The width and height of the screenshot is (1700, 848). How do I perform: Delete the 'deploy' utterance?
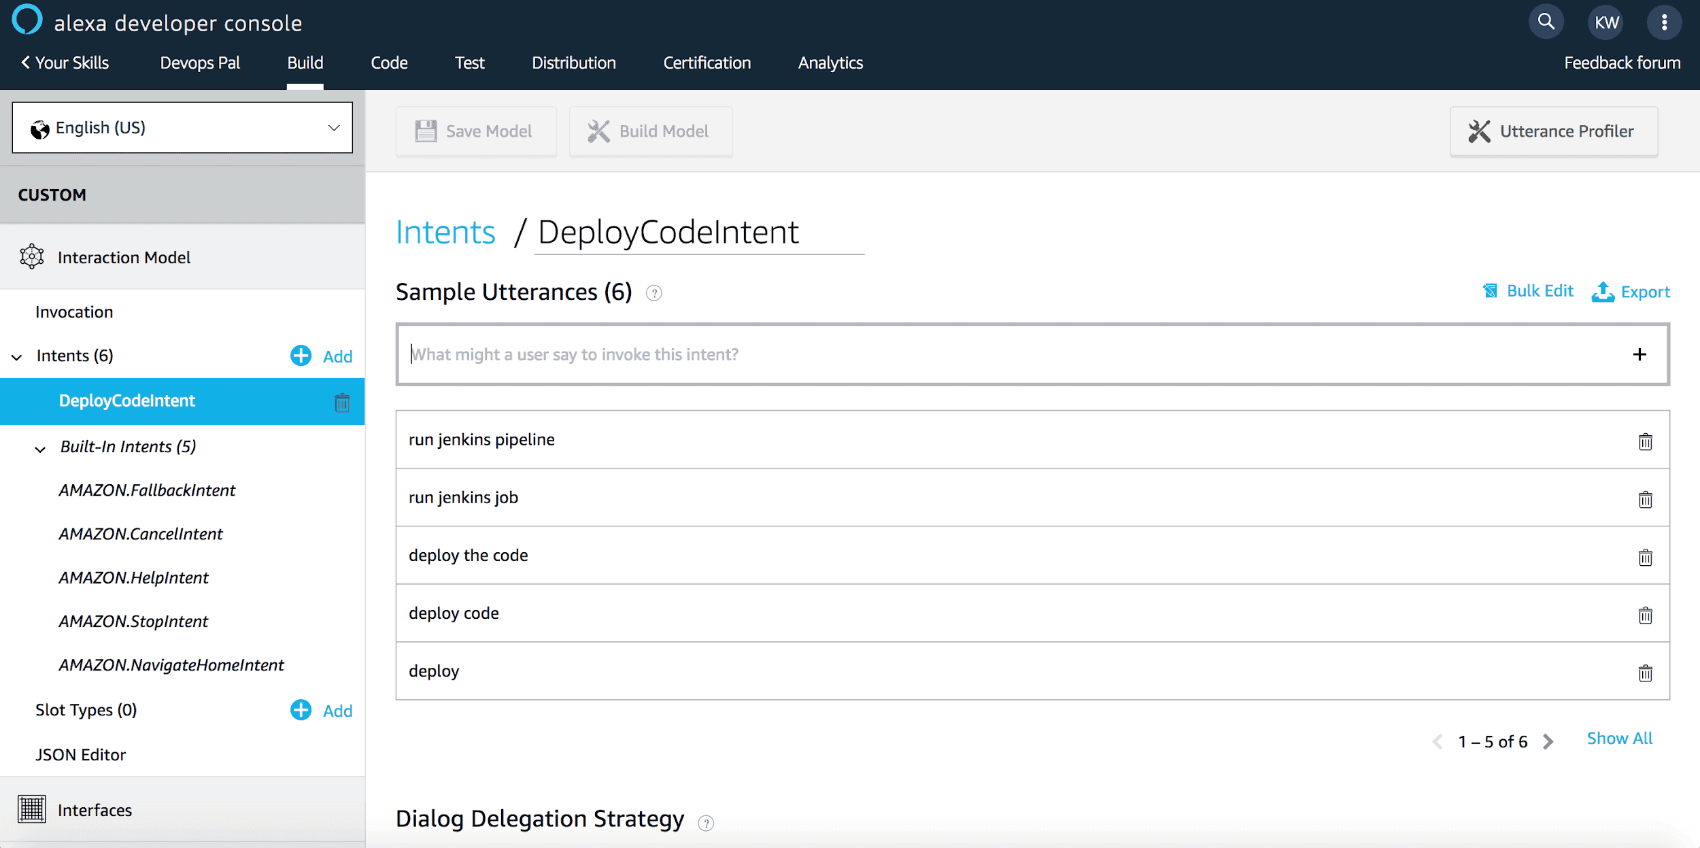[x=1645, y=673]
